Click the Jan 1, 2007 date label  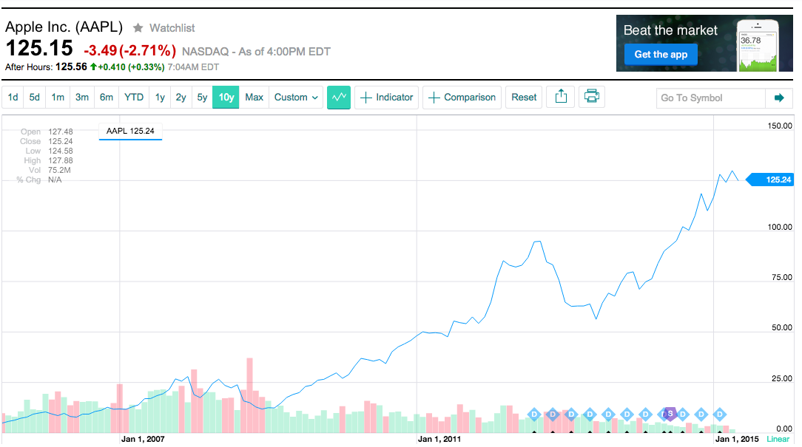[143, 439]
